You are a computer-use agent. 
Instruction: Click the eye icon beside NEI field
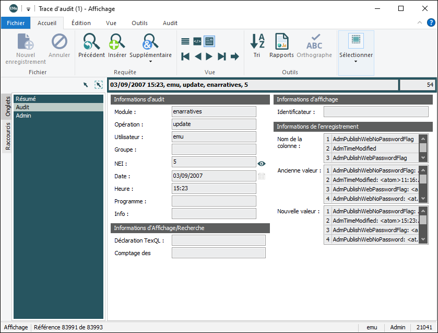(x=262, y=164)
